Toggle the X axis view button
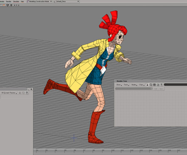The image size is (187, 155). click(14, 5)
